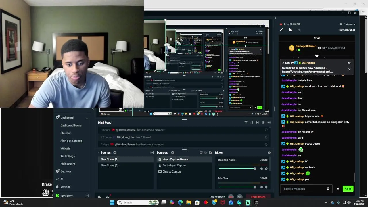Replay the TravisCentelle member alert

coord(266,130)
